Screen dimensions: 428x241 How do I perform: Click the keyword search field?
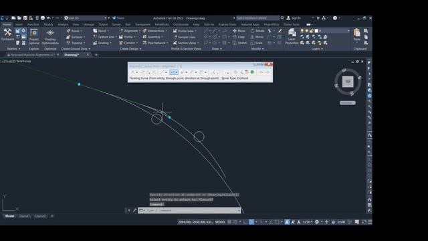(257, 18)
